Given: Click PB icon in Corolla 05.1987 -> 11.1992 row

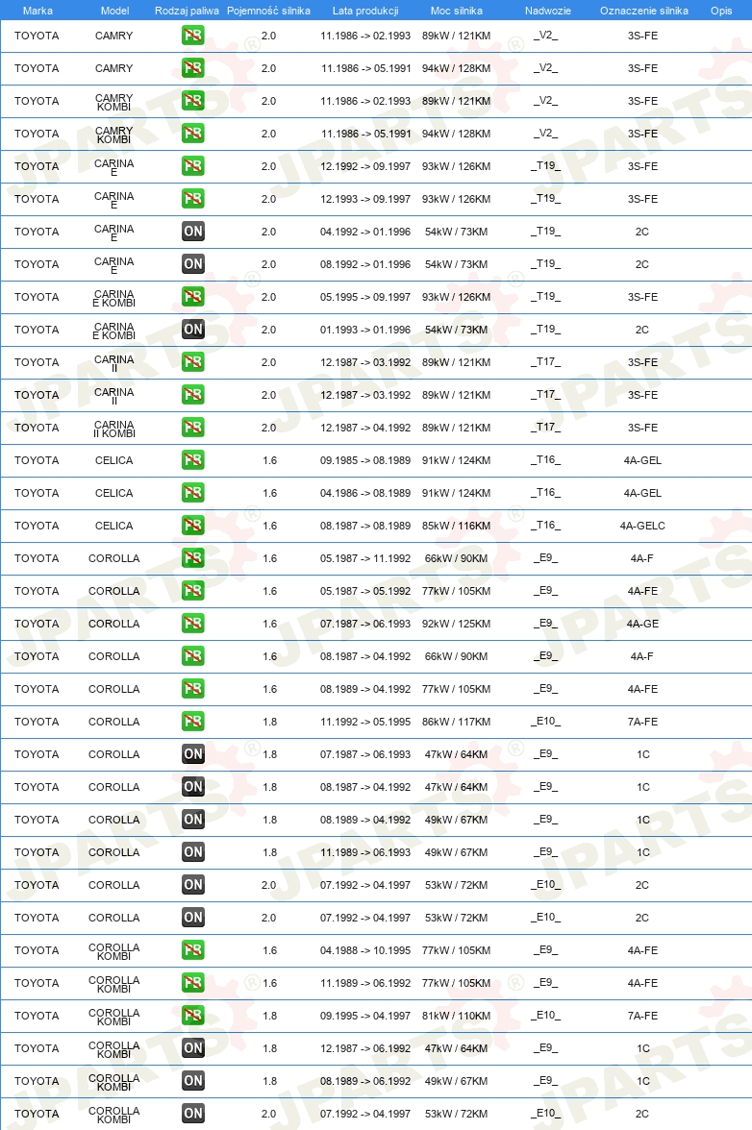Looking at the screenshot, I should (192, 557).
